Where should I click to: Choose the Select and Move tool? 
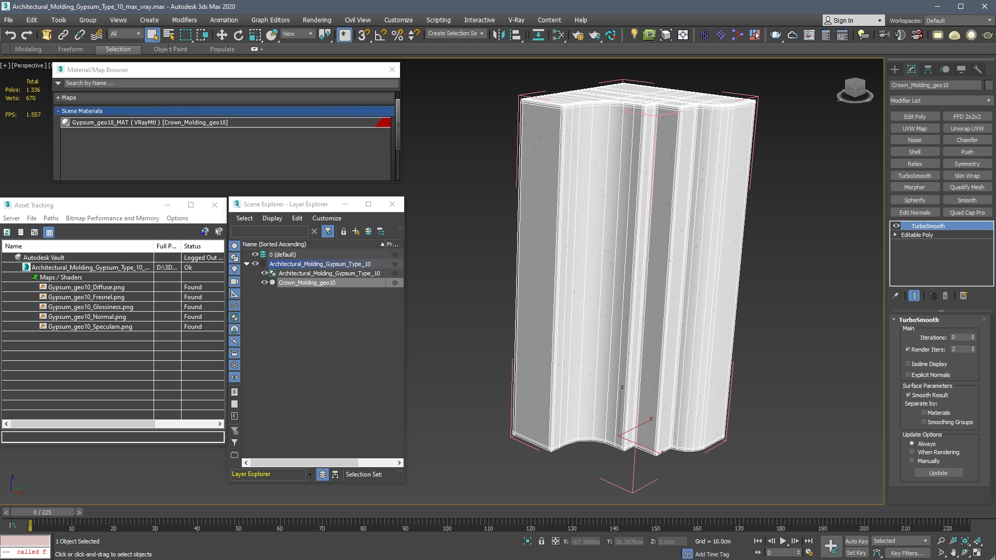tap(222, 35)
